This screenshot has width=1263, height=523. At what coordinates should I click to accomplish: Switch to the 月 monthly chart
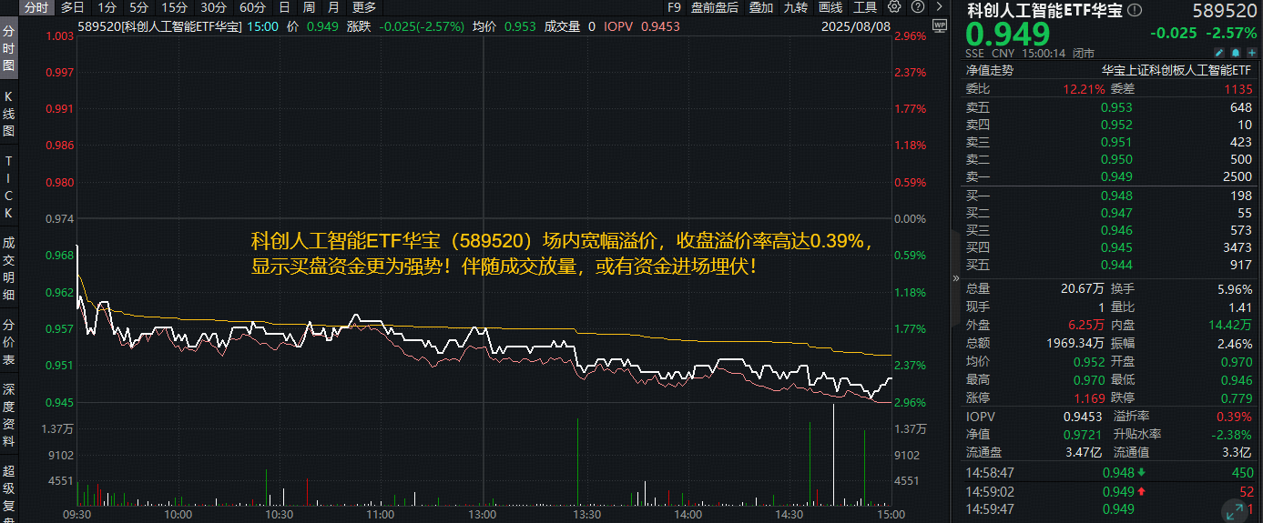tap(332, 6)
